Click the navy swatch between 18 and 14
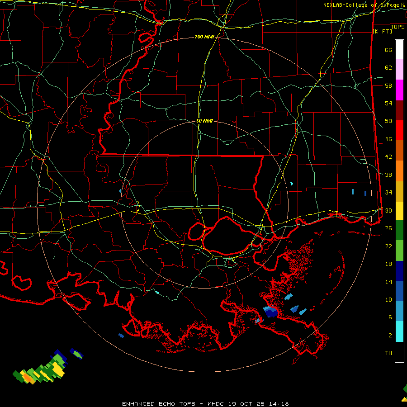The image size is (407, 407). [x=399, y=271]
